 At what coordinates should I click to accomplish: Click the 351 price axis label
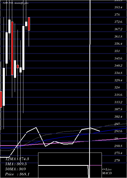point(117,51)
